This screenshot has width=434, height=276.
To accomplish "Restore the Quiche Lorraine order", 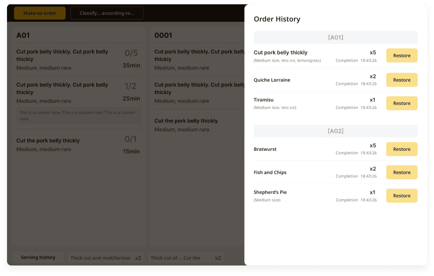I will [402, 80].
